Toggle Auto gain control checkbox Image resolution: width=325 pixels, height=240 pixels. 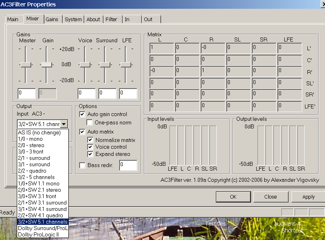[82, 114]
